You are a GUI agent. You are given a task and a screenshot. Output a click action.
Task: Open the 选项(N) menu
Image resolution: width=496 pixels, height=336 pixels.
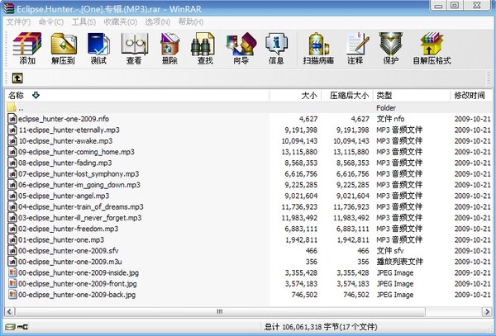click(158, 21)
